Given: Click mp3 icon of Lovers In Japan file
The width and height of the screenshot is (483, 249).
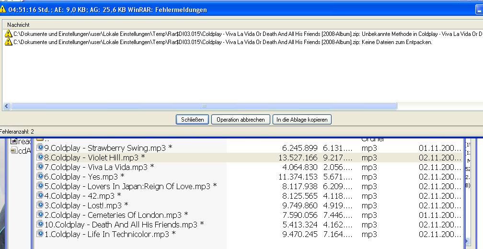Looking at the screenshot, I should (40, 186).
